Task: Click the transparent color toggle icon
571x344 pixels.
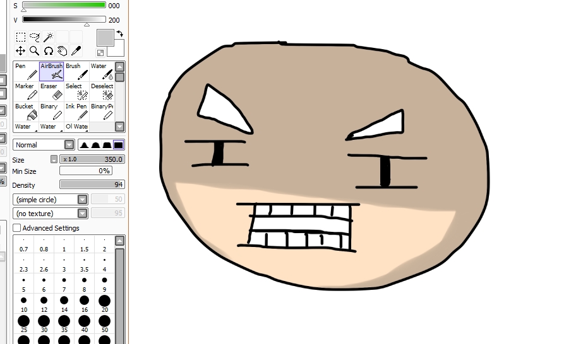Action: tap(100, 53)
